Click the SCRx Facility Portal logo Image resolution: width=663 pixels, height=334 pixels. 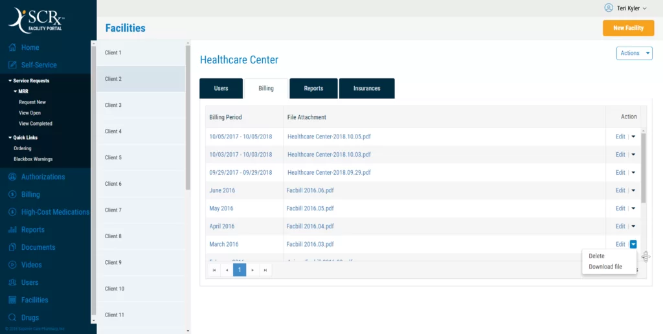pyautogui.click(x=36, y=20)
